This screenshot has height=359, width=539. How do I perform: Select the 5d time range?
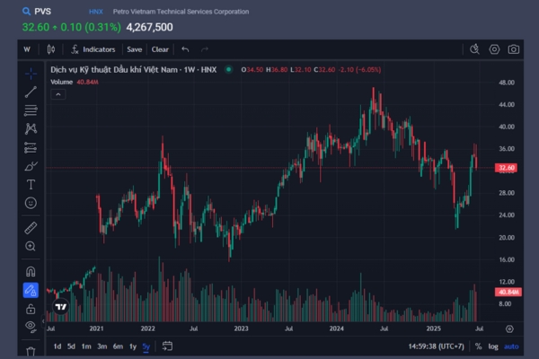click(x=71, y=346)
